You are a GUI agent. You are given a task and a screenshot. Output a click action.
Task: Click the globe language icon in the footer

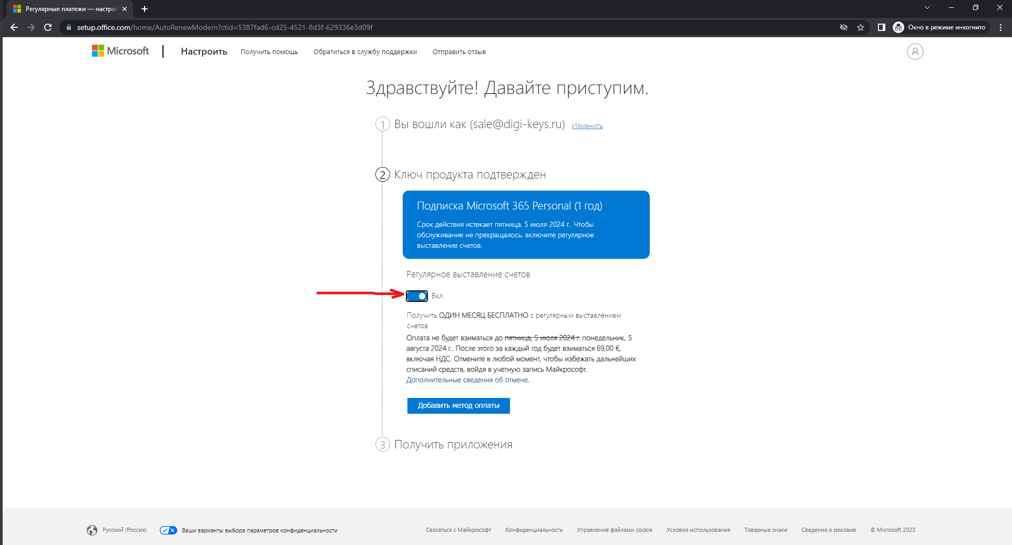click(92, 530)
